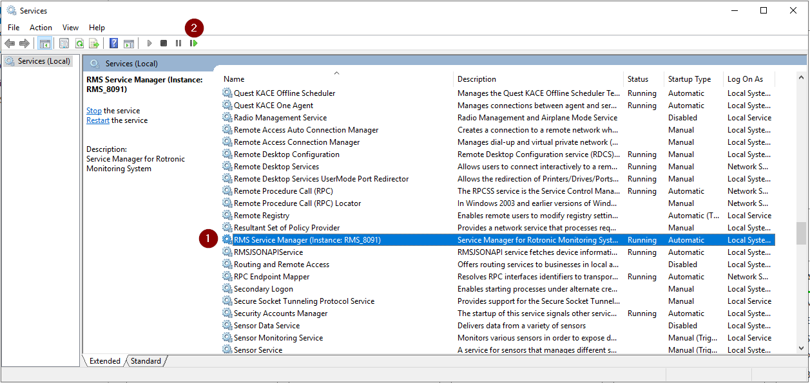Click the Export List toolbar icon
Viewport: 810px width, 383px height.
click(x=94, y=43)
